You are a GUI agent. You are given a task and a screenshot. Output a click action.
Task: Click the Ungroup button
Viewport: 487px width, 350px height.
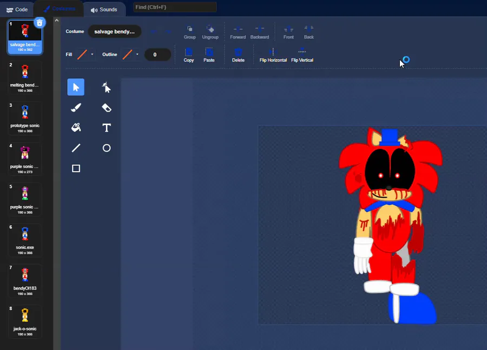(210, 32)
